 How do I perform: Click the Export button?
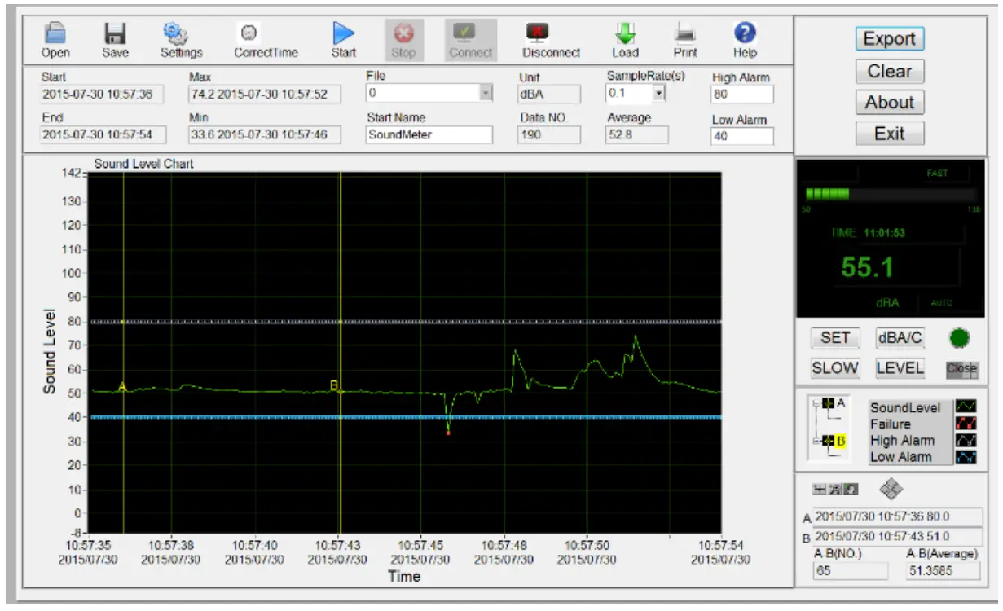(889, 39)
